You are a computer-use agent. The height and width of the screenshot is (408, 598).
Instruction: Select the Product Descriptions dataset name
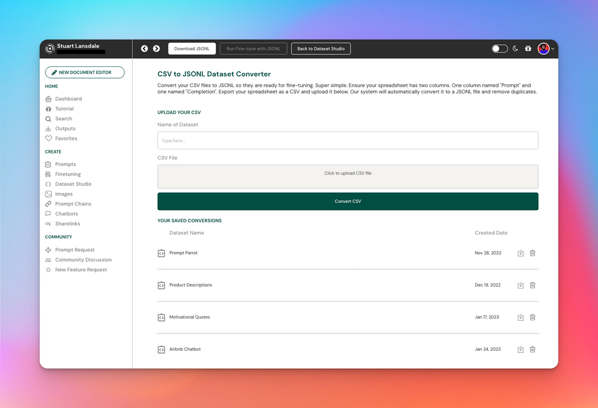(x=191, y=285)
